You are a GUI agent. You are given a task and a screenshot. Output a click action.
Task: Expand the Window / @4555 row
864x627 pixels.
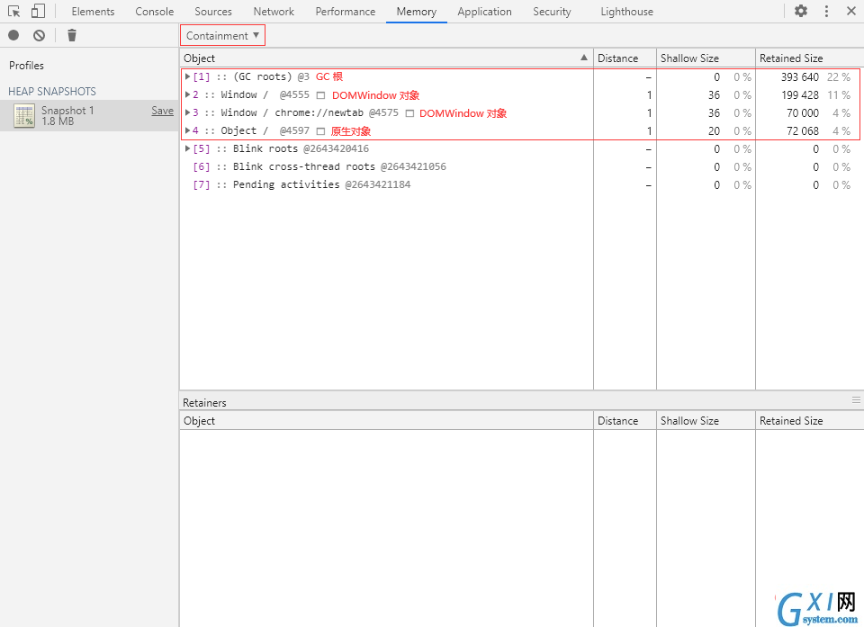point(187,94)
